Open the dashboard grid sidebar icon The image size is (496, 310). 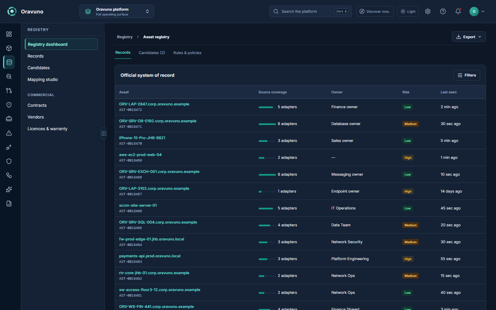point(9,34)
